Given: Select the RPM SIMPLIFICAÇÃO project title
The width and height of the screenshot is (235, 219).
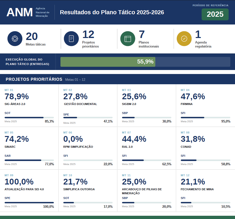Looking at the screenshot, I should pos(78,147).
